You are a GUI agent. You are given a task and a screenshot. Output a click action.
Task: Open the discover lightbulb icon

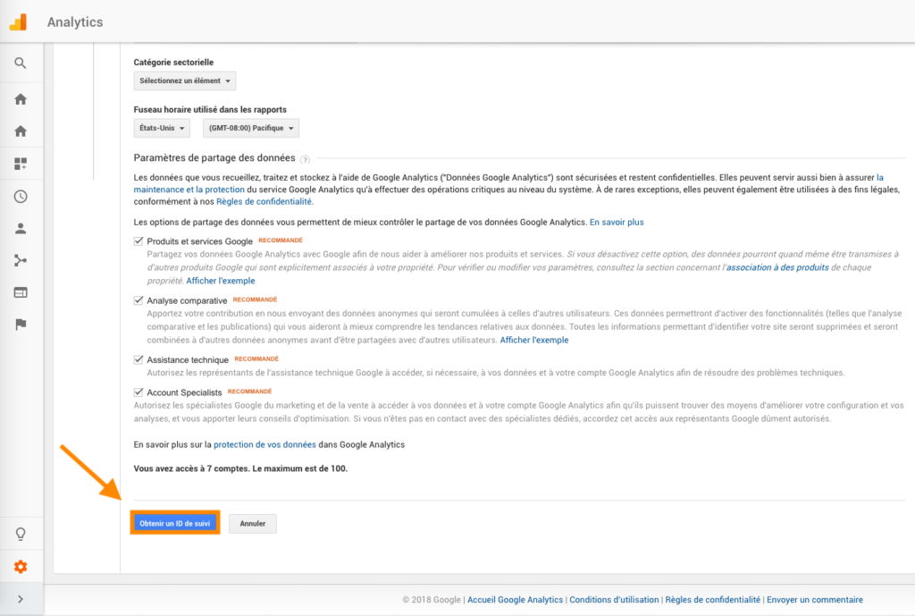click(x=21, y=534)
